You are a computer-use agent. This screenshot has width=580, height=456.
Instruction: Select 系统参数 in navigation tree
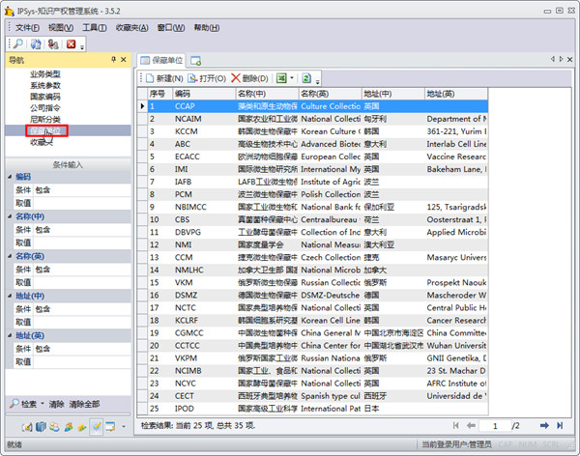click(x=45, y=85)
